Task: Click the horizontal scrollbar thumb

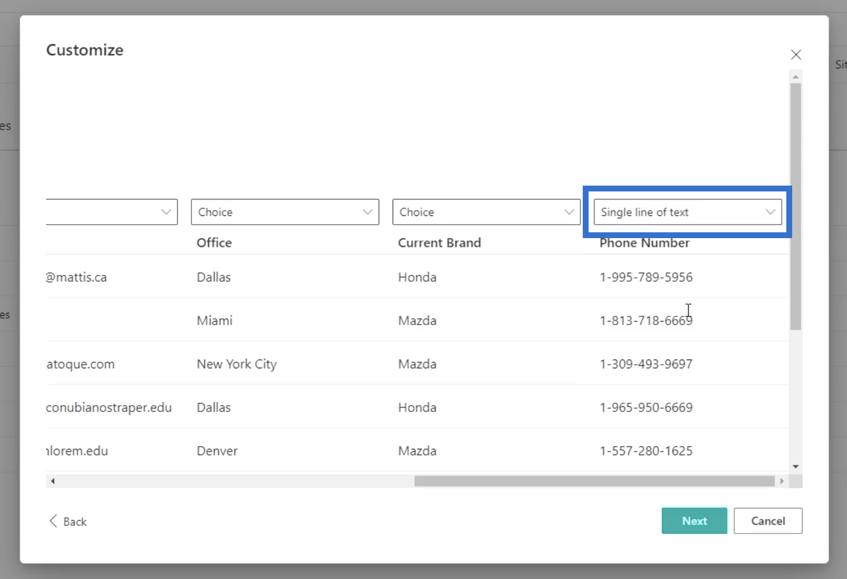Action: pyautogui.click(x=594, y=481)
